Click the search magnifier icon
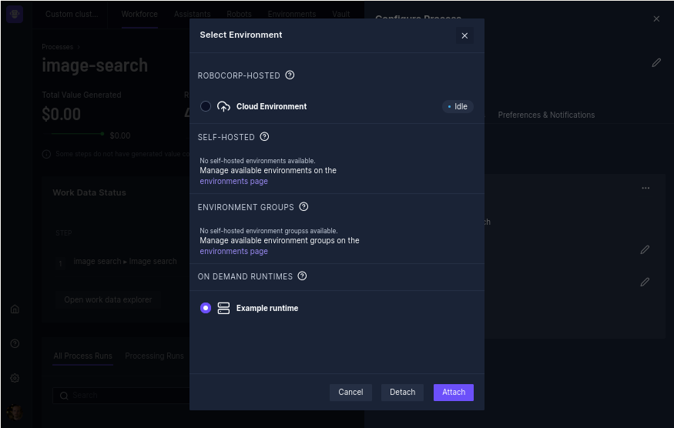 [64, 396]
